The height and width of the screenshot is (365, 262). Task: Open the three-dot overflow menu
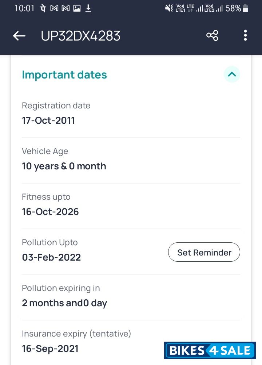(x=245, y=36)
